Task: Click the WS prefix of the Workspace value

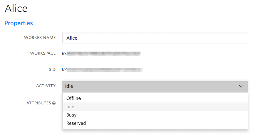Action: 65,53
